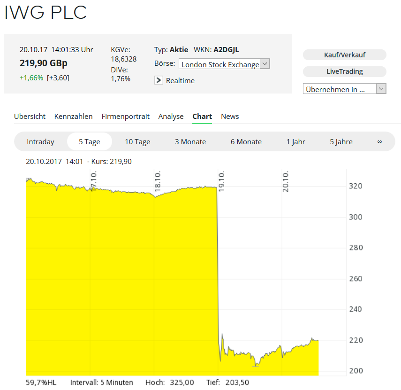Click the Hoch: 325,00 value
This screenshot has width=401, height=390.
[x=170, y=382]
